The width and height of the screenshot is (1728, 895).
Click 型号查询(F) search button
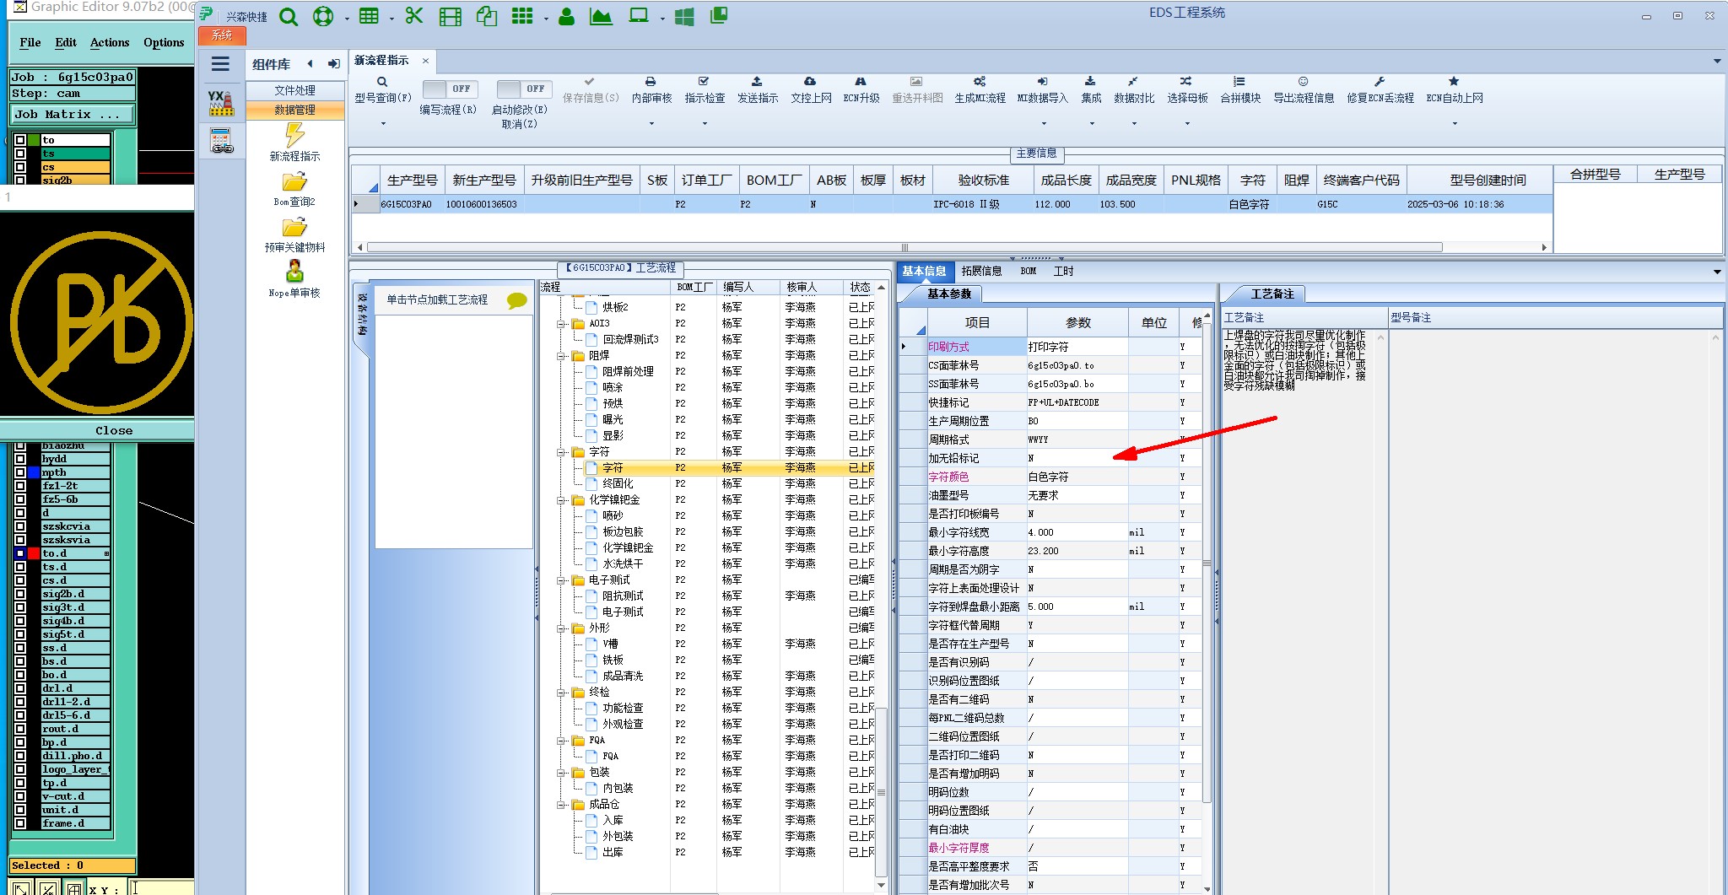383,90
